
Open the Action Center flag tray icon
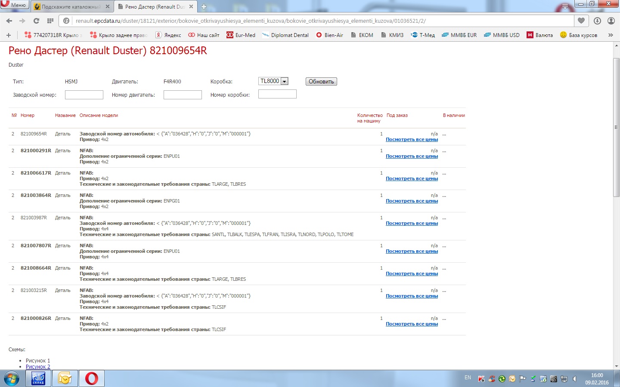(523, 379)
